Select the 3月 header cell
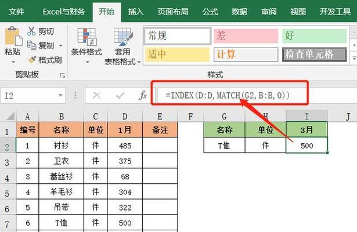 click(x=306, y=130)
